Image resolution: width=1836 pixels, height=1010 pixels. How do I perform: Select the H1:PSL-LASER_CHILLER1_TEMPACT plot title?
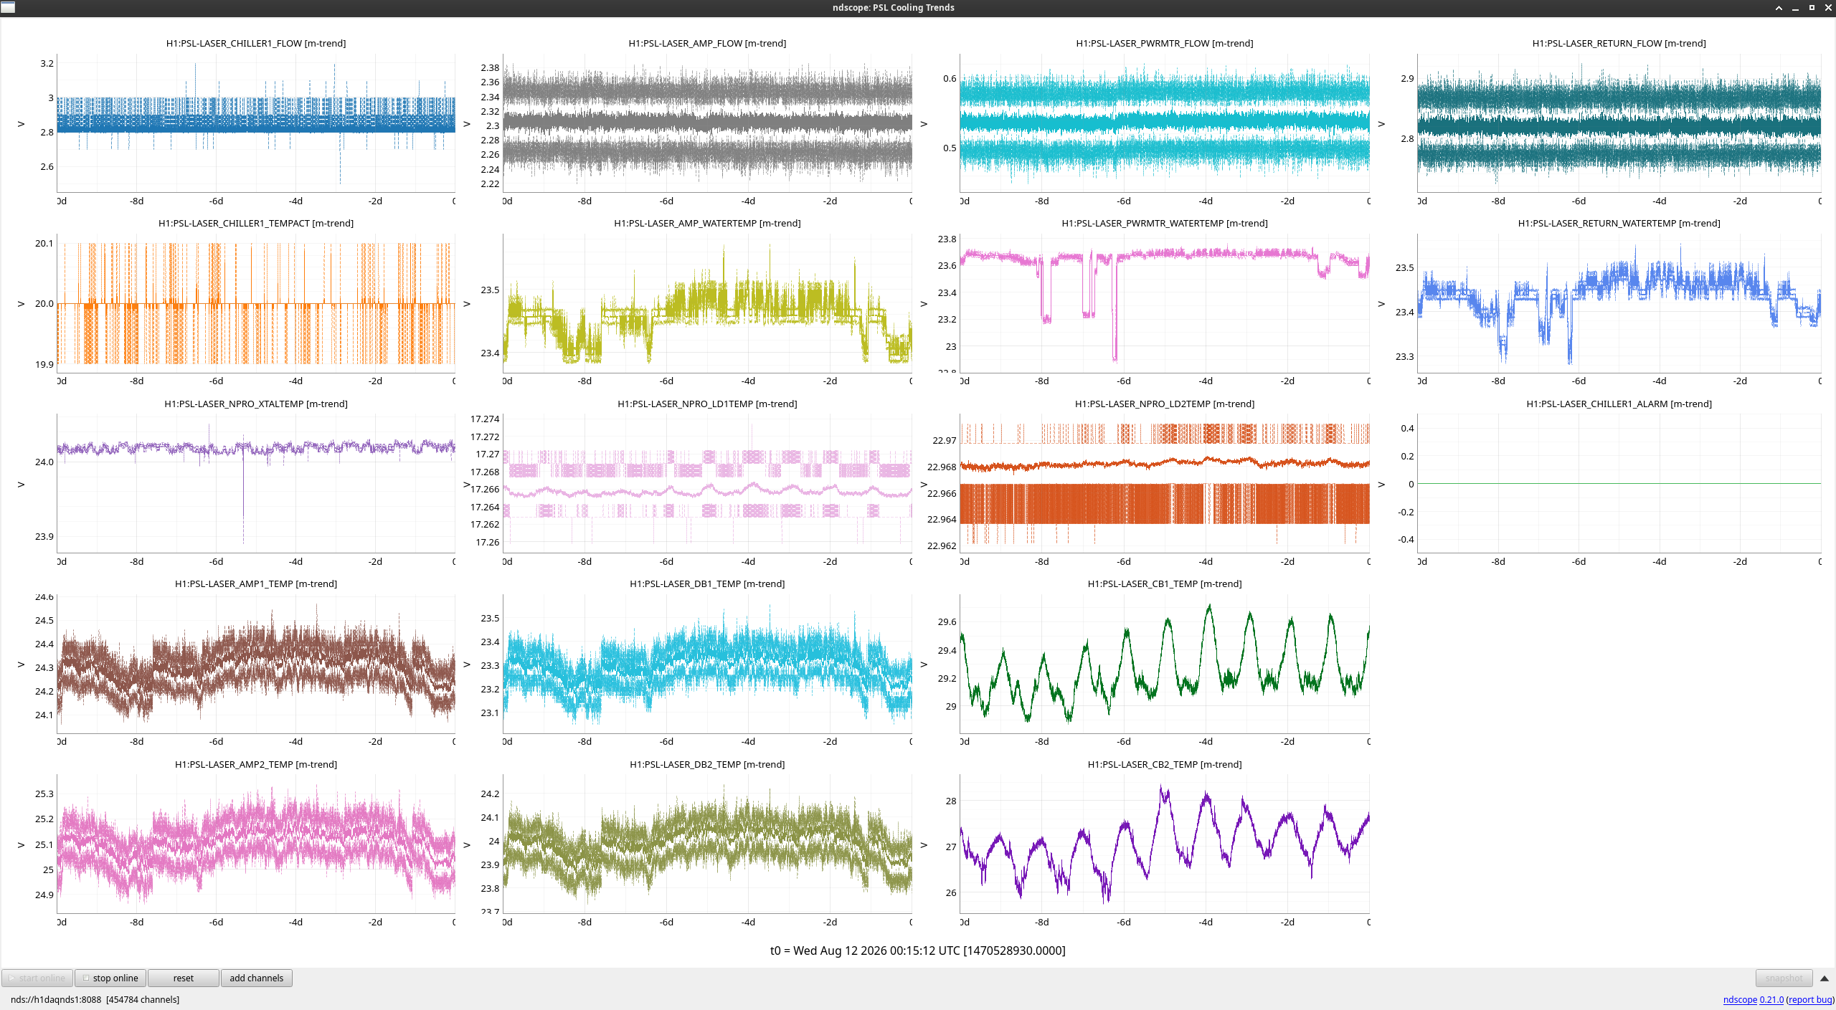[256, 223]
